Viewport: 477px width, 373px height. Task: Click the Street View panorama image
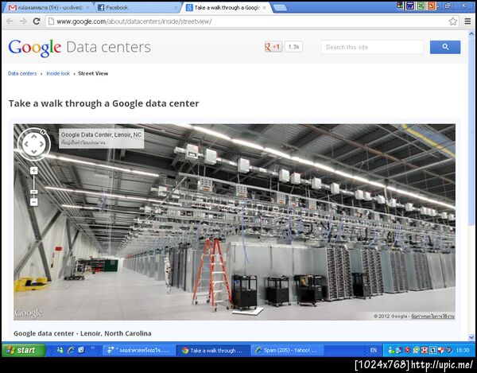pos(235,222)
